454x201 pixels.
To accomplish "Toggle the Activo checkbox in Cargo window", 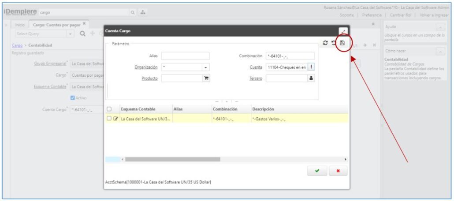I will click(73, 98).
